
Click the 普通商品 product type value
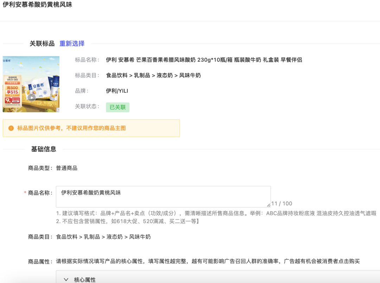(66, 168)
